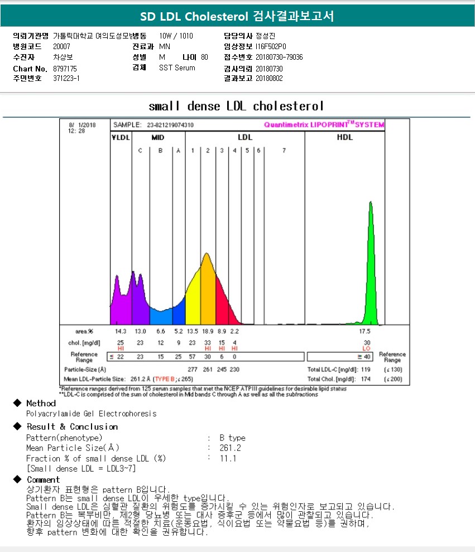The width and height of the screenshot is (475, 552).
Task: Select department value 'MN'
Action: coord(165,46)
